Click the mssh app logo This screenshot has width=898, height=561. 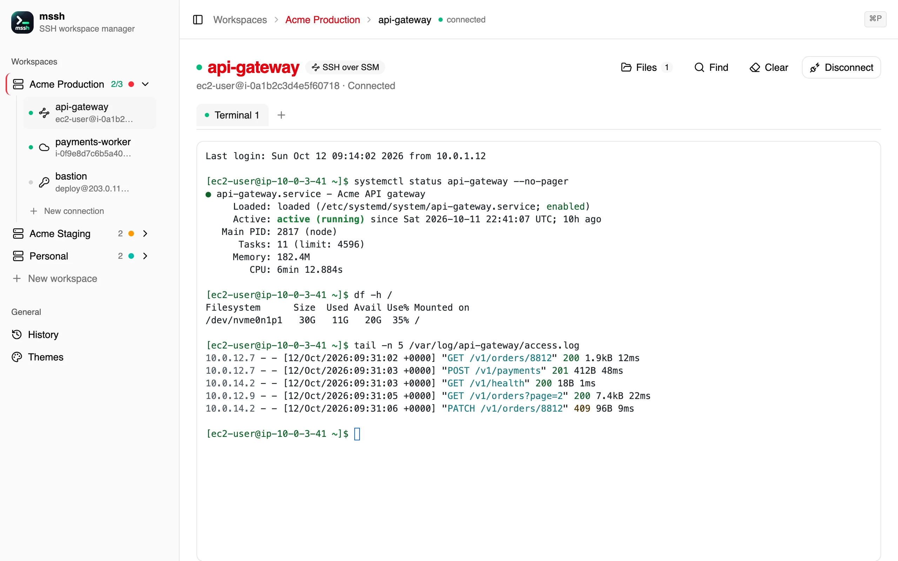[x=22, y=22]
